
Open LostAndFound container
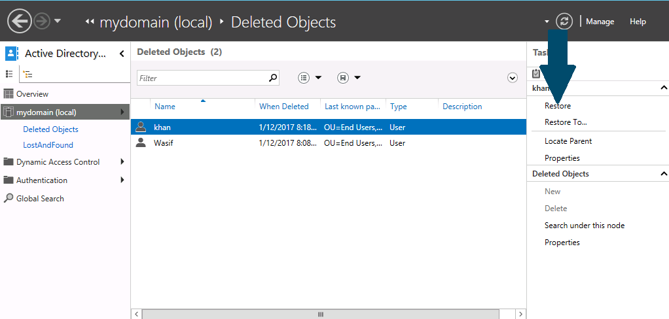[48, 145]
